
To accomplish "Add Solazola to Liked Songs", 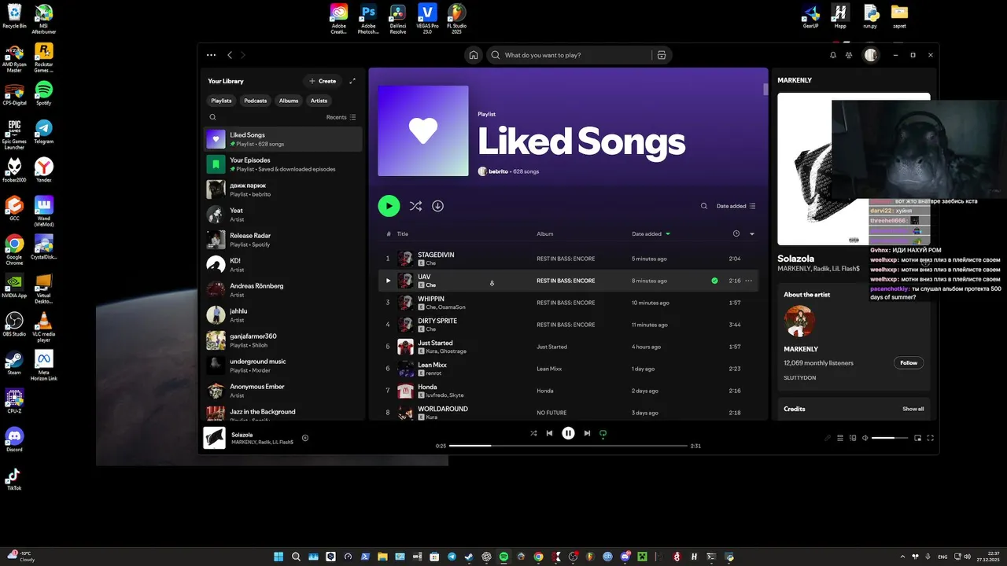I will 305,438.
